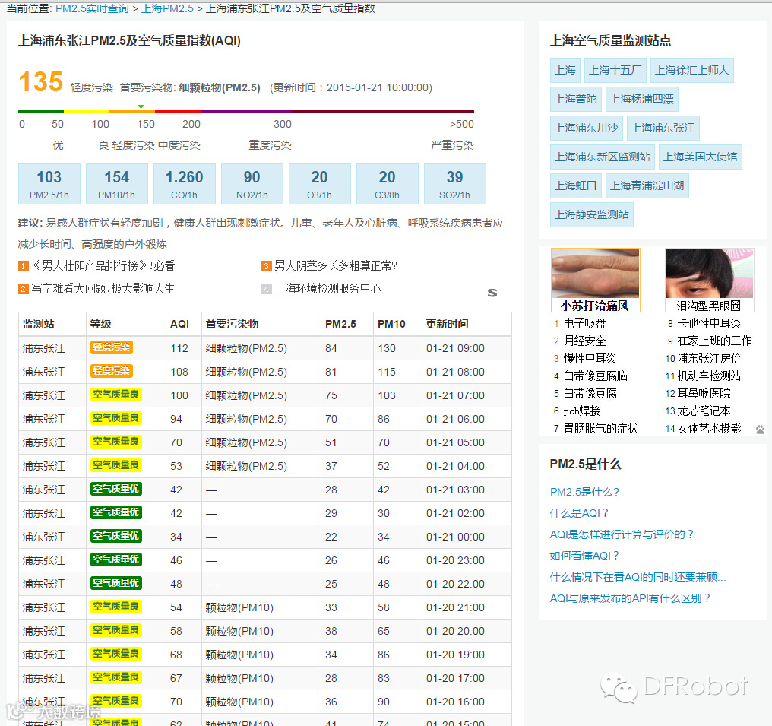Select the 上海美国大使馆 station button
Image resolution: width=772 pixels, height=726 pixels.
[x=700, y=157]
